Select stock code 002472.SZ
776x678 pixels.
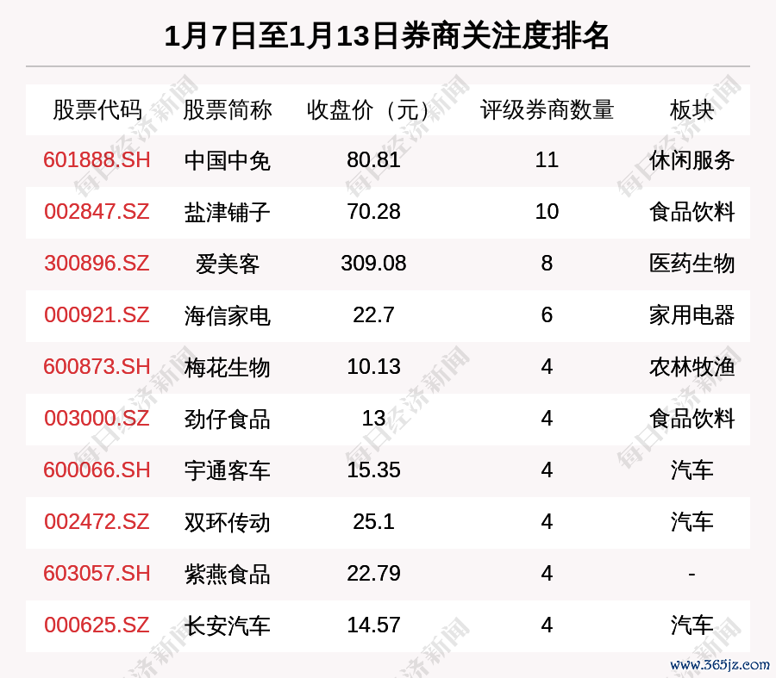(97, 522)
